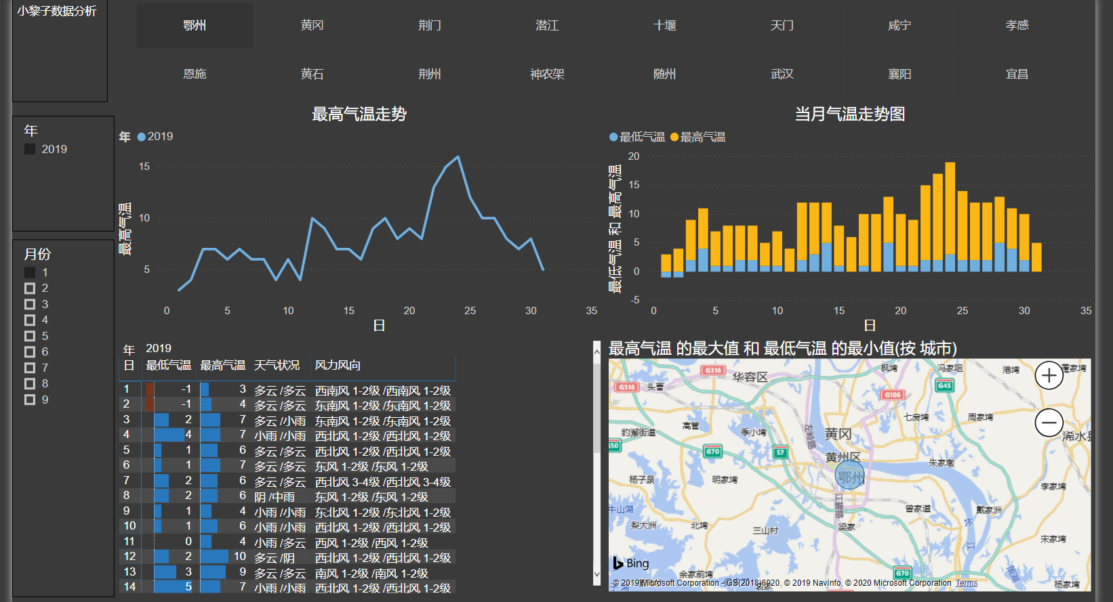Check month 9 in 月份 filter
Viewport: 1113px width, 602px height.
(30, 400)
